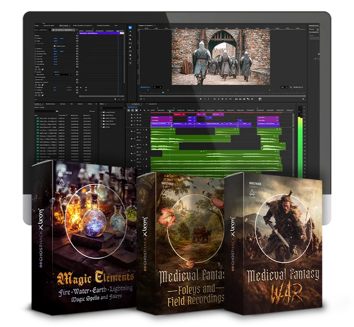
Task: Switch to the Media Browser tab
Action: click(x=50, y=104)
